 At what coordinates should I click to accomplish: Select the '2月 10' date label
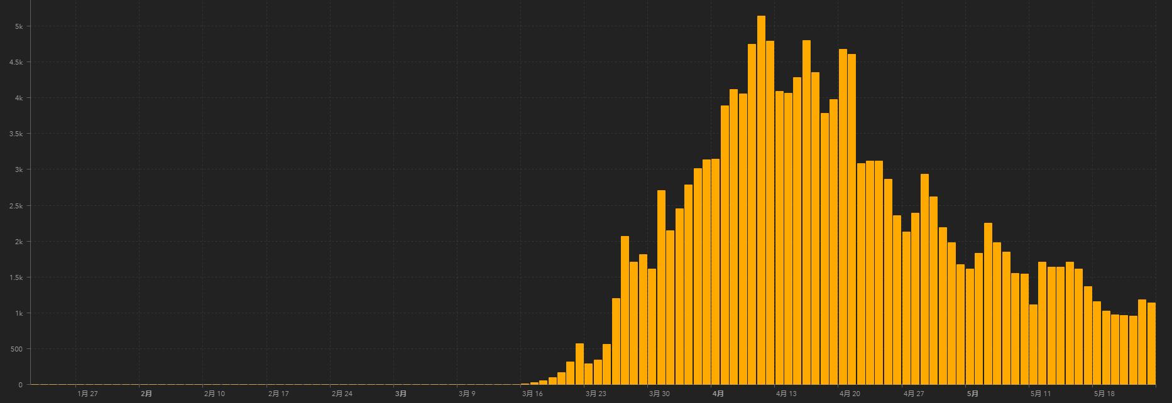(x=215, y=394)
